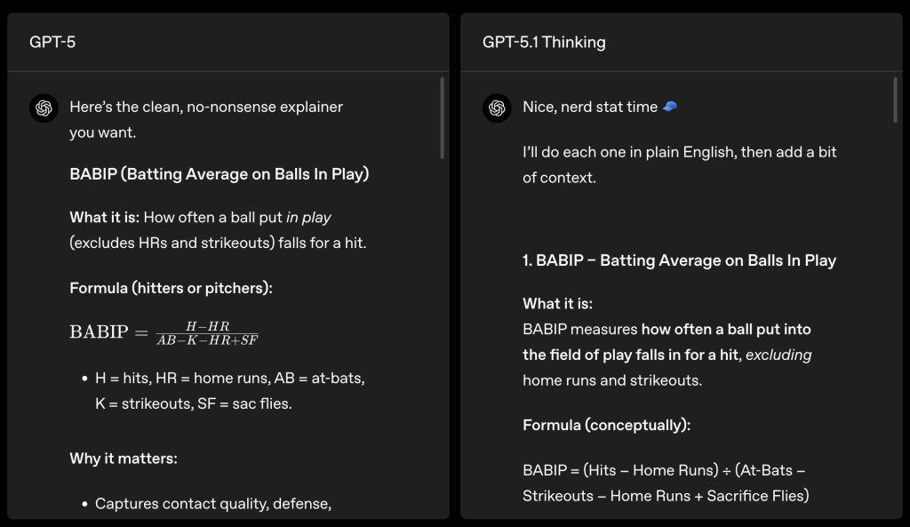Click the ChatGPT logo in GPT-5 panel
This screenshot has width=910, height=527.
[44, 108]
